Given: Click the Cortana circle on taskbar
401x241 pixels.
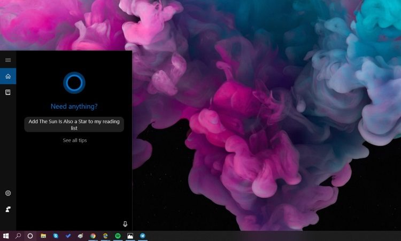Looking at the screenshot, I should [x=30, y=236].
